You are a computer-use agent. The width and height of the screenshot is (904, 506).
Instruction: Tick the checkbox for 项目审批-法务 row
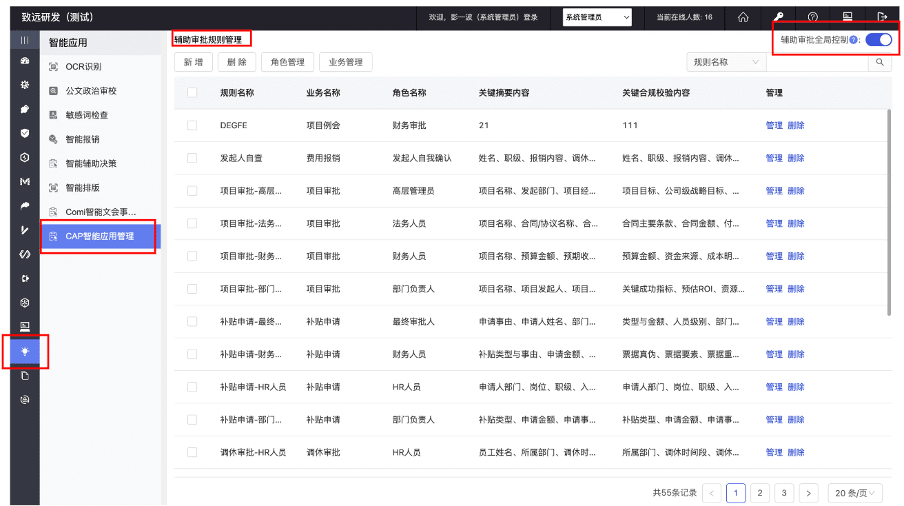tap(192, 223)
